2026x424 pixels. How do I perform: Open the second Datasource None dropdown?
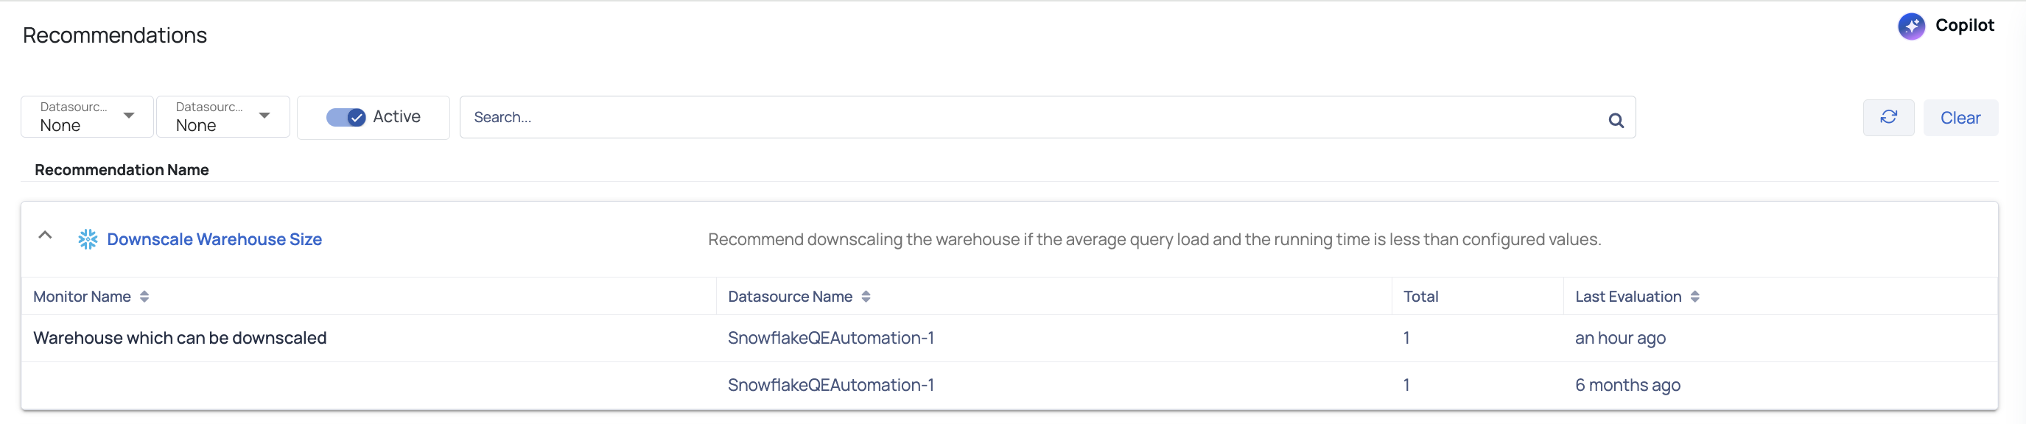[222, 116]
